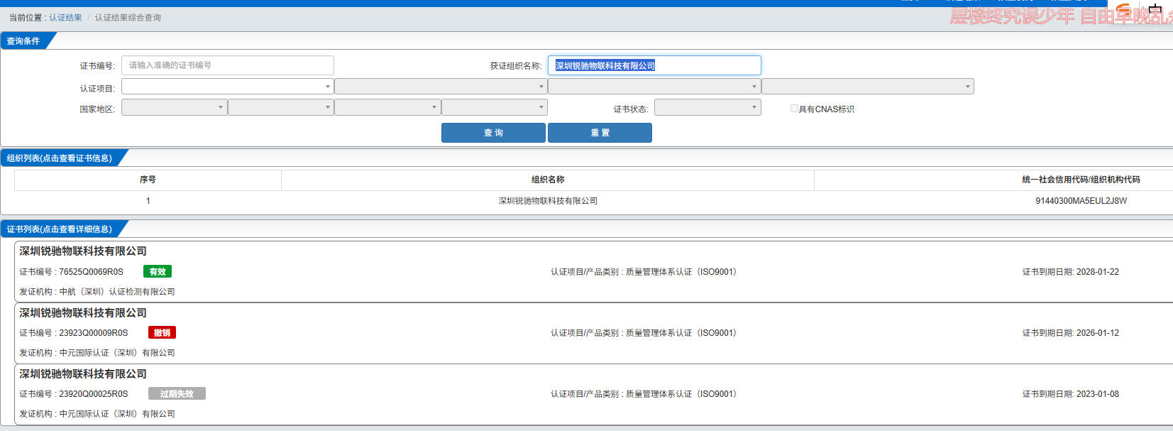The image size is (1173, 431).
Task: Open the second 国家地区 dropdown
Action: pos(281,107)
